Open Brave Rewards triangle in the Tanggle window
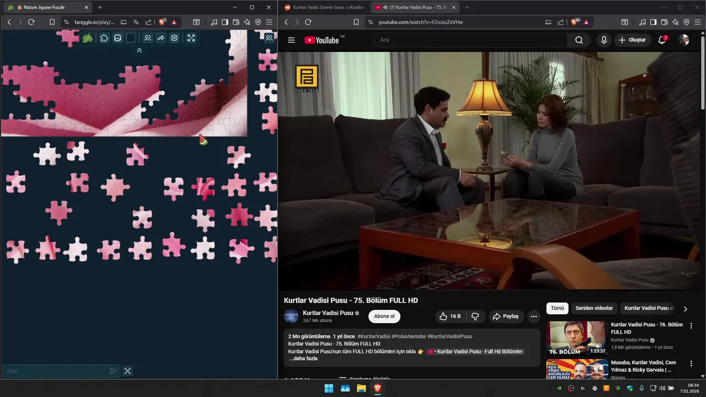This screenshot has width=706, height=397. click(x=174, y=22)
